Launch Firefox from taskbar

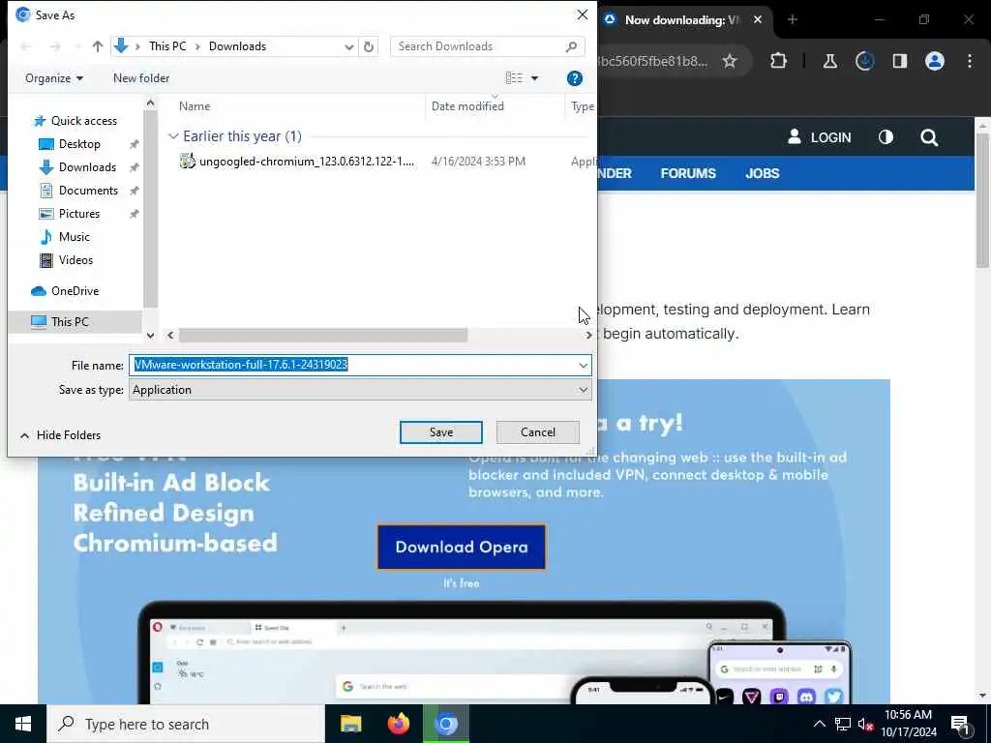point(398,724)
